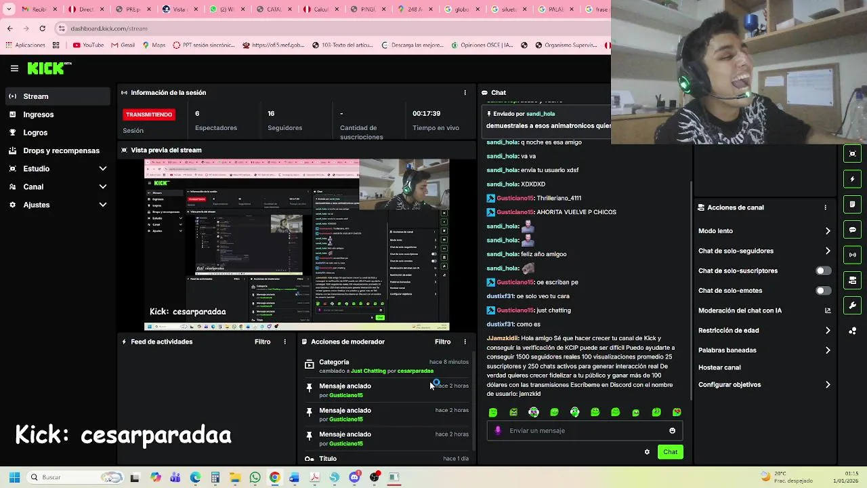This screenshot has width=867, height=488.
Task: Click the lightning bolt quick actions icon
Action: coord(853,179)
